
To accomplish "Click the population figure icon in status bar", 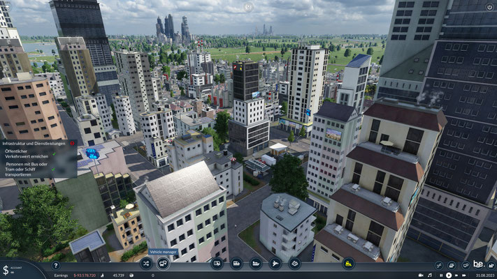I will pyautogui.click(x=102, y=276).
